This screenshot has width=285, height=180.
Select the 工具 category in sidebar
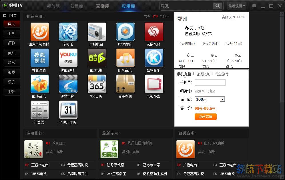point(11,34)
